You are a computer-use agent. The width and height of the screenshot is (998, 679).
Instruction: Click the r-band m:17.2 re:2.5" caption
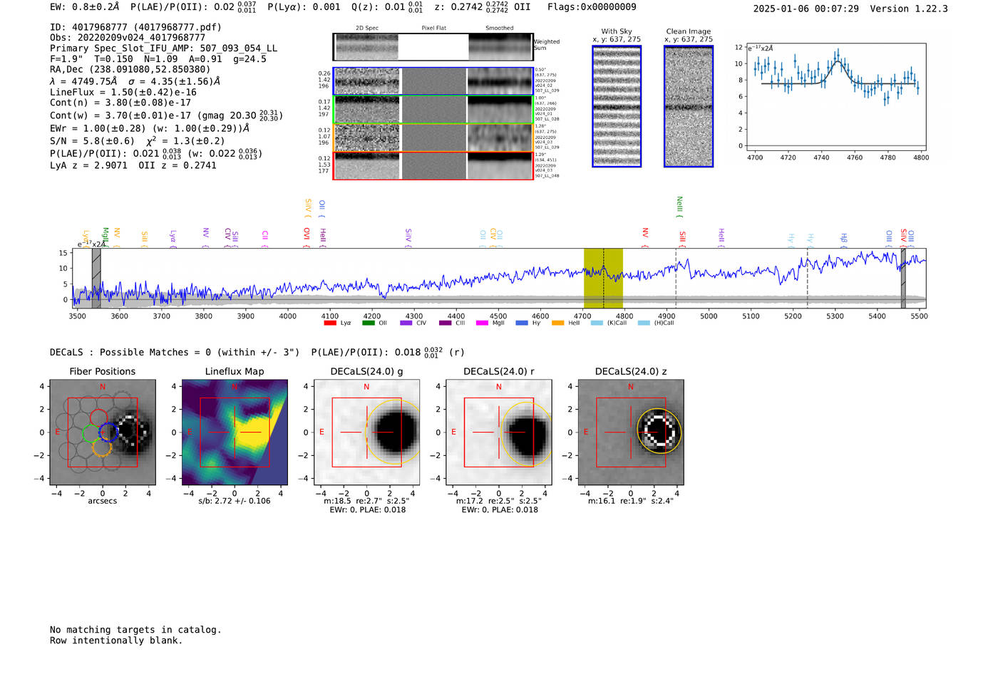click(x=498, y=501)
